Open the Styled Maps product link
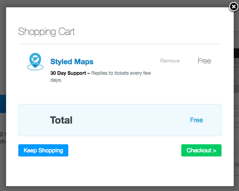Screen dimensions: 239x191 [72, 62]
